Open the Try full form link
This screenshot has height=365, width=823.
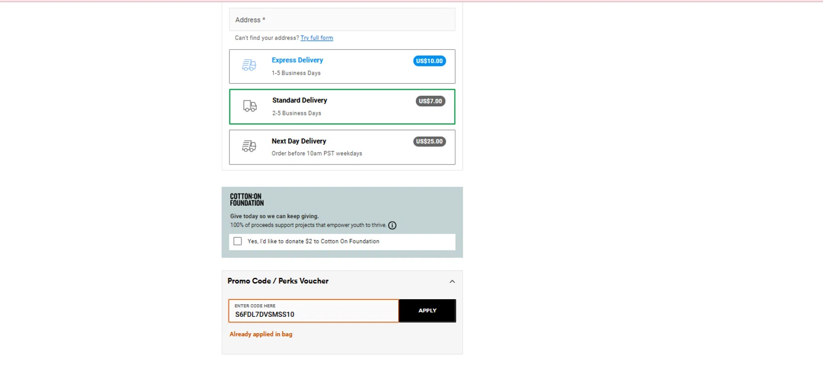[317, 38]
